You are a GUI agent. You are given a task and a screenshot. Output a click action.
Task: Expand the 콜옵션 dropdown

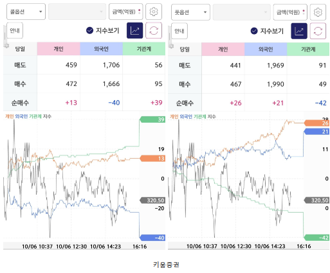click(x=26, y=12)
